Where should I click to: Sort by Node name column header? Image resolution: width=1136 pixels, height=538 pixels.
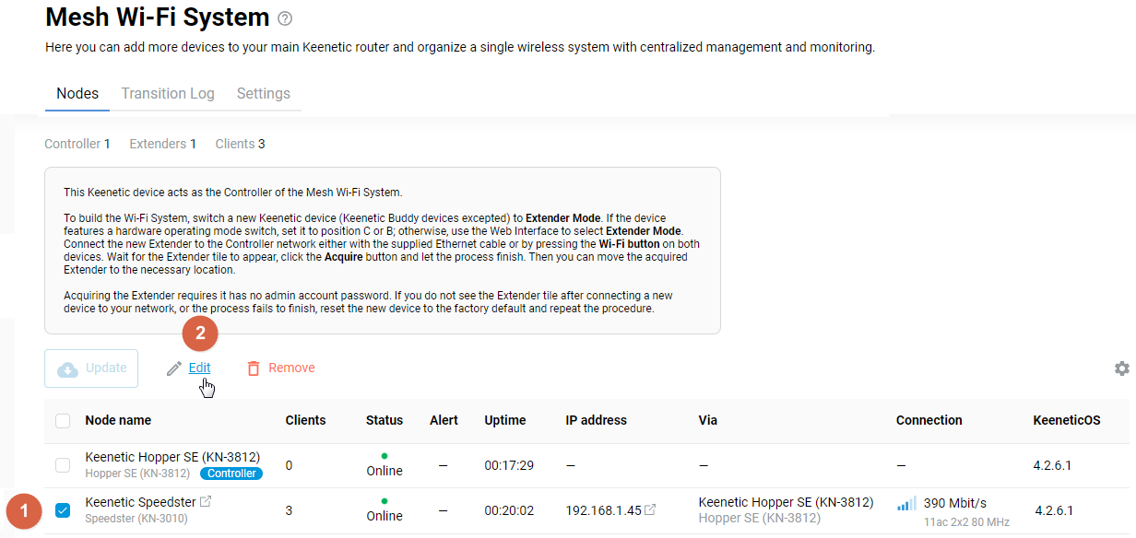pos(118,420)
